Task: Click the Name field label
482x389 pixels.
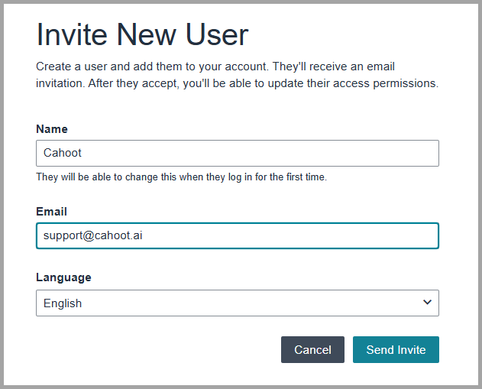Action: pyautogui.click(x=52, y=129)
